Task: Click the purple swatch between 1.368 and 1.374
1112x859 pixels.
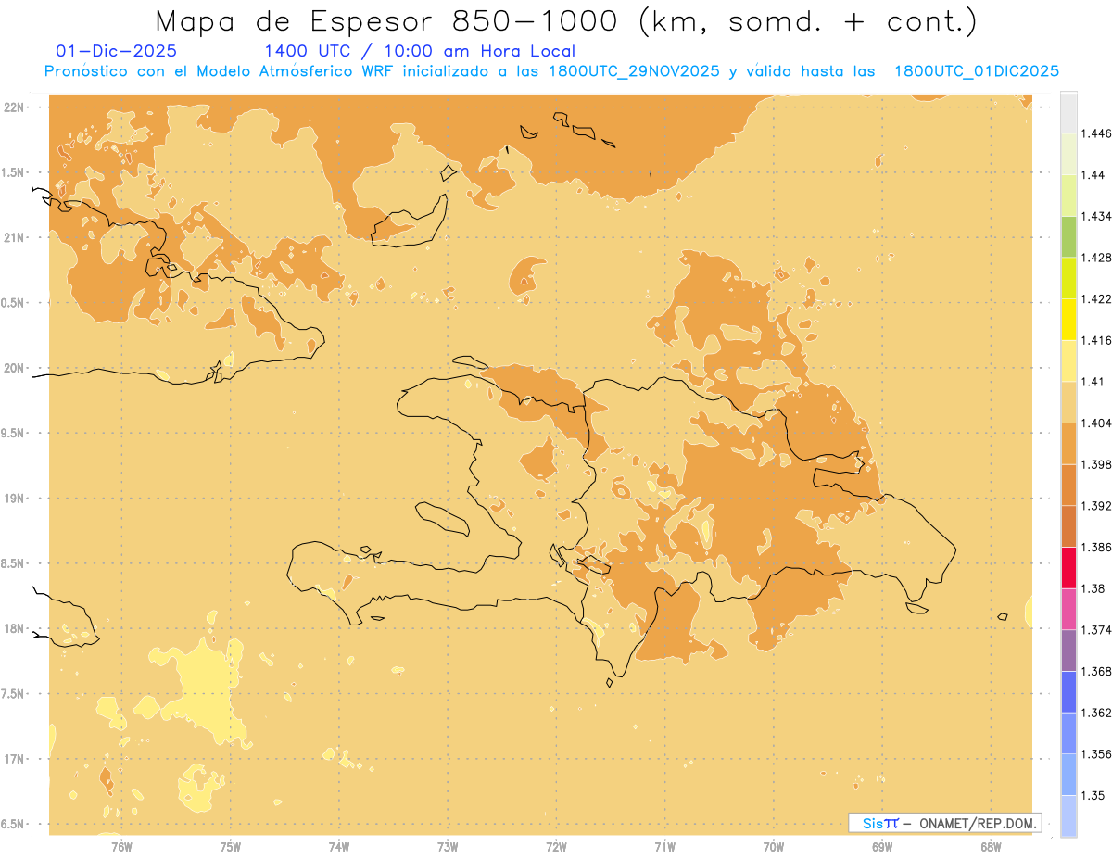Action: point(1068,651)
